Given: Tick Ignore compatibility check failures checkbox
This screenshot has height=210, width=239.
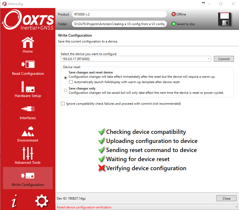Looking at the screenshot, I should pyautogui.click(x=63, y=104).
